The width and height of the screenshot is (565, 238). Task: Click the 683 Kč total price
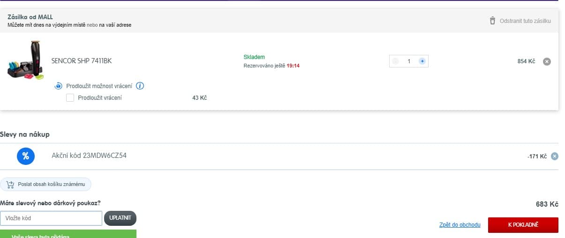pos(547,204)
